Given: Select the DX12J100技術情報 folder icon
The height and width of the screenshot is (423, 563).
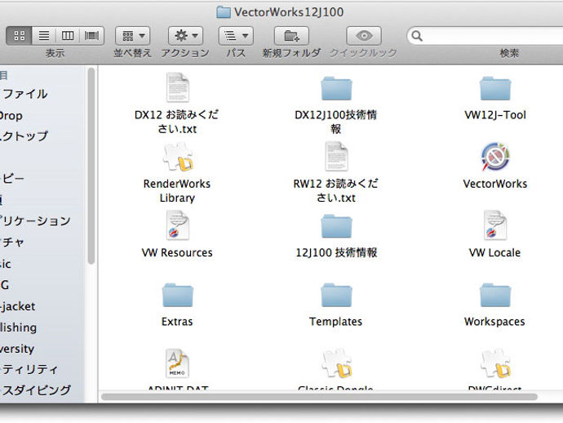Looking at the screenshot, I should click(x=336, y=88).
